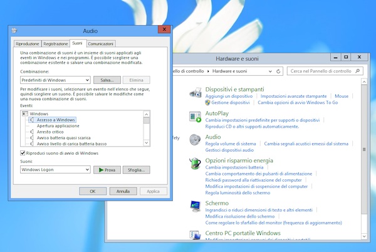
Task: Click Opzioni risparmio energia heading link
Action: 239,160
